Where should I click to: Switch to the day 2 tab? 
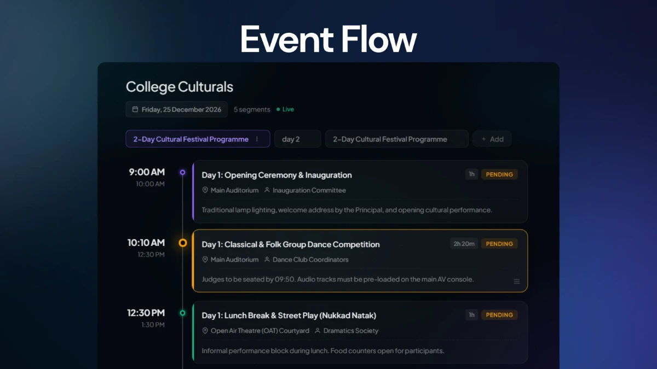[297, 139]
